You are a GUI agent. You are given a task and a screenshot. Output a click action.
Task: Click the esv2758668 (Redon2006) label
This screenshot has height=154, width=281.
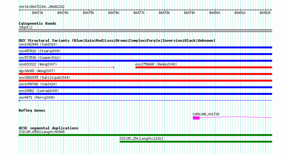[156, 64]
